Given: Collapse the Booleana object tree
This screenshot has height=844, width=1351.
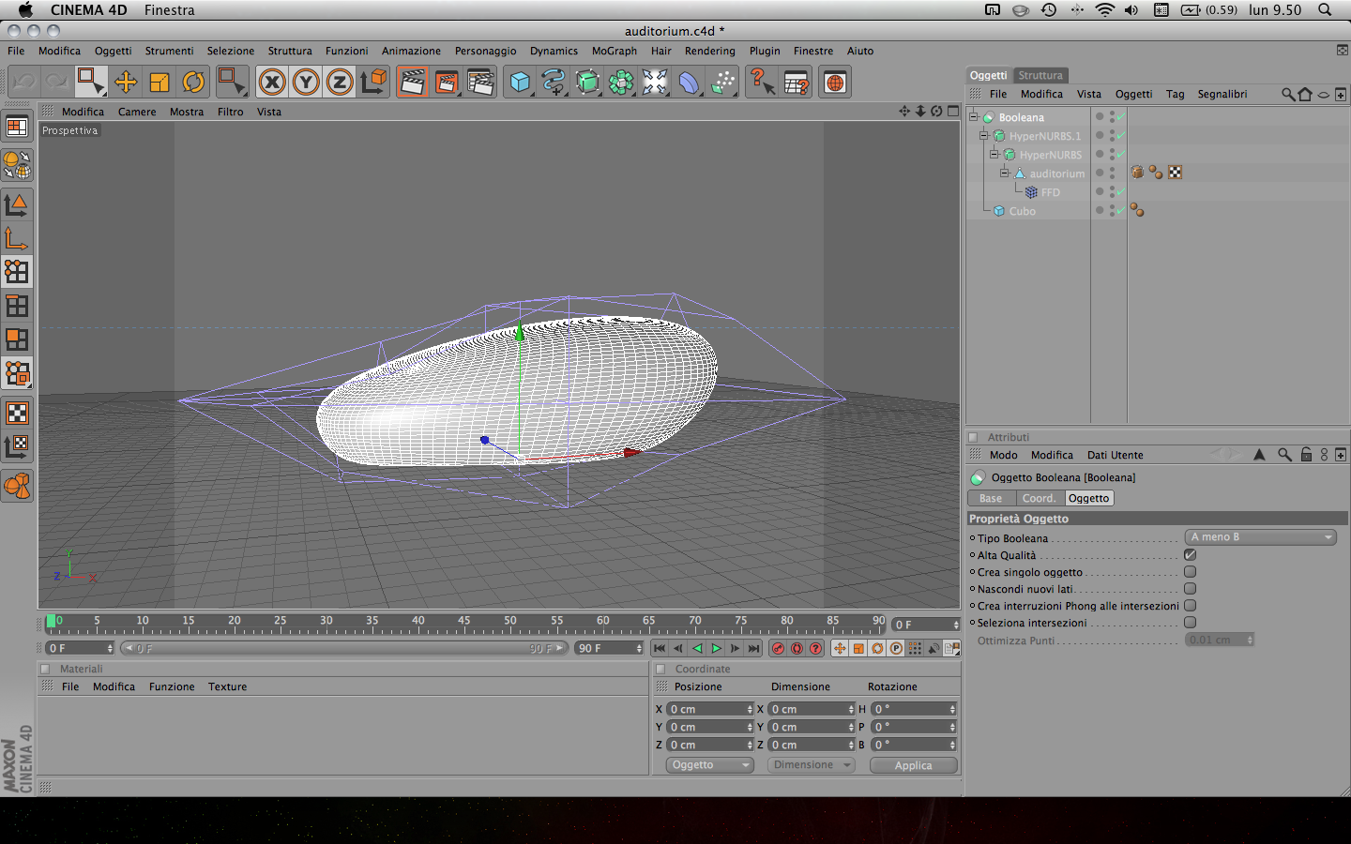Looking at the screenshot, I should tap(974, 117).
